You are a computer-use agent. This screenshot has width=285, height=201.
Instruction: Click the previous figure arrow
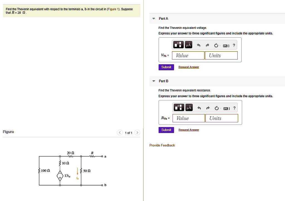[120, 133]
